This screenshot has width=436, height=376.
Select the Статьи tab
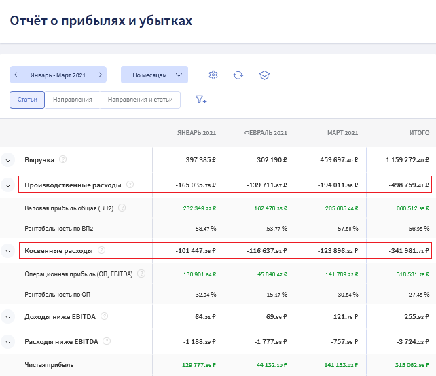(27, 100)
